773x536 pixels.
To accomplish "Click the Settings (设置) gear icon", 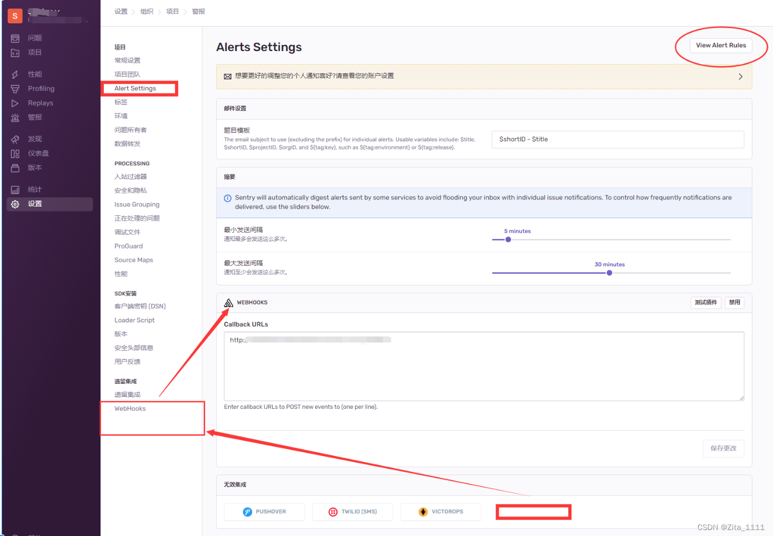I will [15, 204].
